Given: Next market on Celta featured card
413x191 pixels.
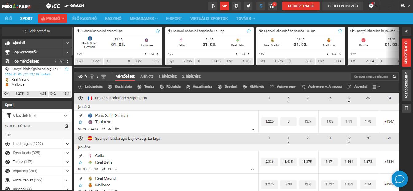Looking at the screenshot, I should [249, 54].
